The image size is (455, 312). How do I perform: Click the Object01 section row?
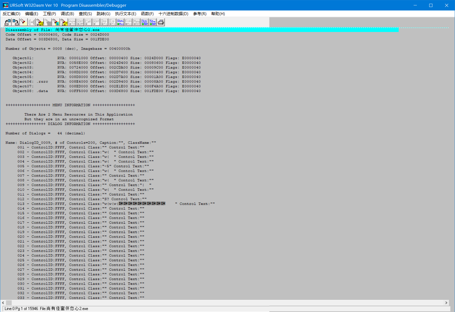coord(106,58)
